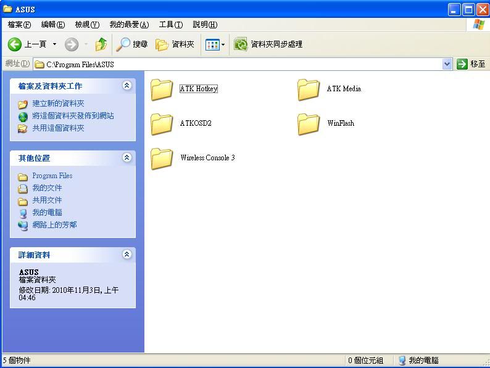Go up one folder level

101,44
